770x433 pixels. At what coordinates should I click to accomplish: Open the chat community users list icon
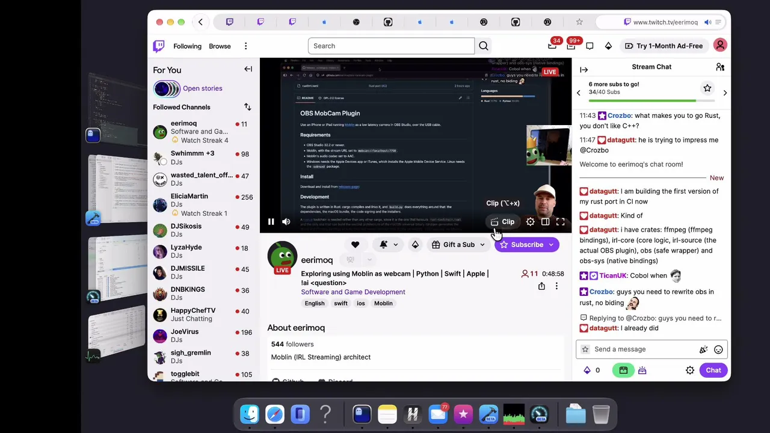tap(720, 67)
